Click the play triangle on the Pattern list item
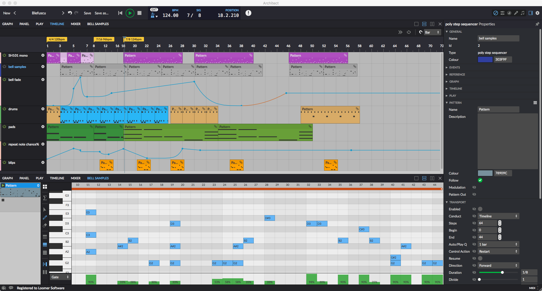The height and width of the screenshot is (291, 542). [3, 186]
